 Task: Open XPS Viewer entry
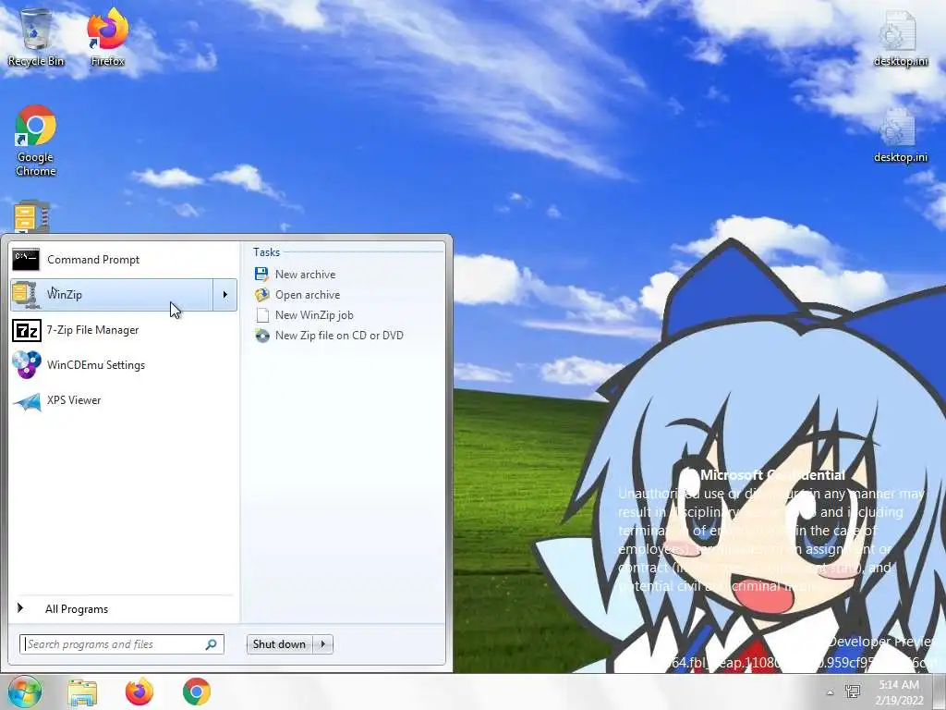pyautogui.click(x=124, y=400)
